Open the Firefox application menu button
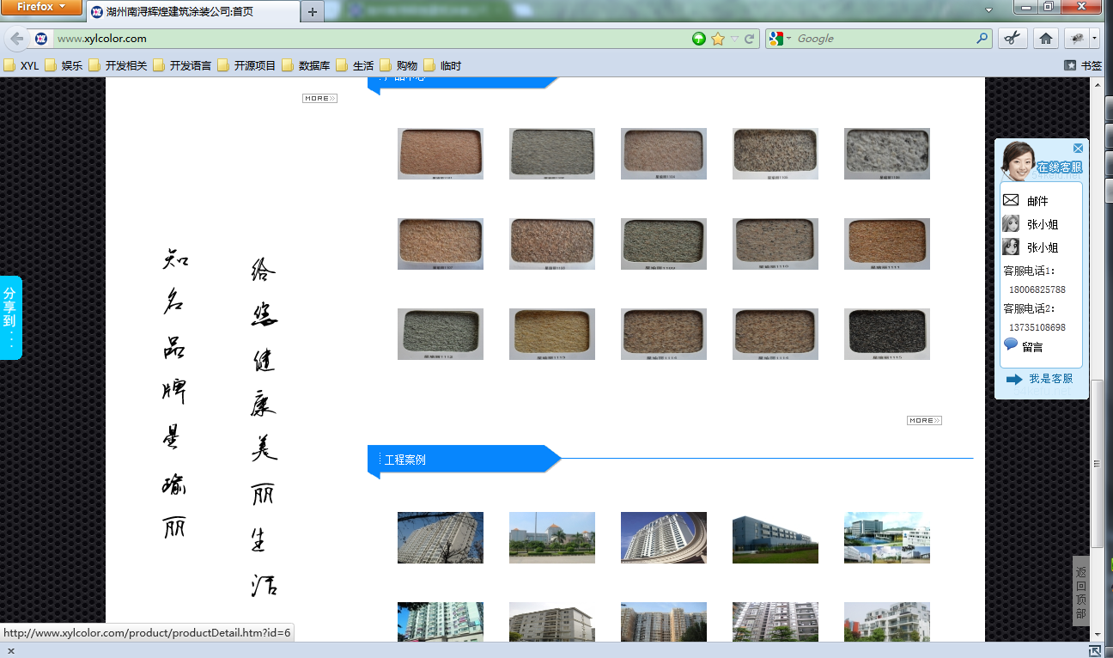 pos(41,7)
